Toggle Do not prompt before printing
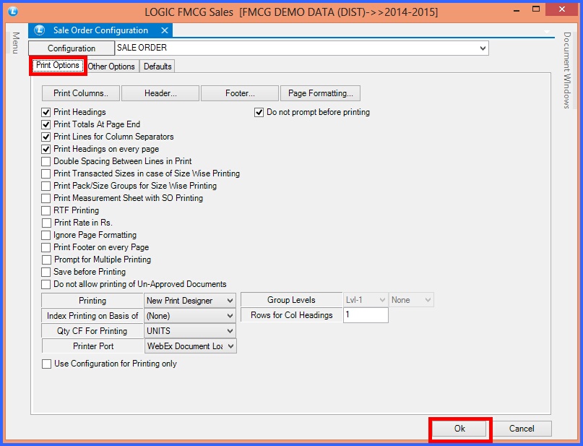Screen dimensions: 583x446 coord(259,112)
